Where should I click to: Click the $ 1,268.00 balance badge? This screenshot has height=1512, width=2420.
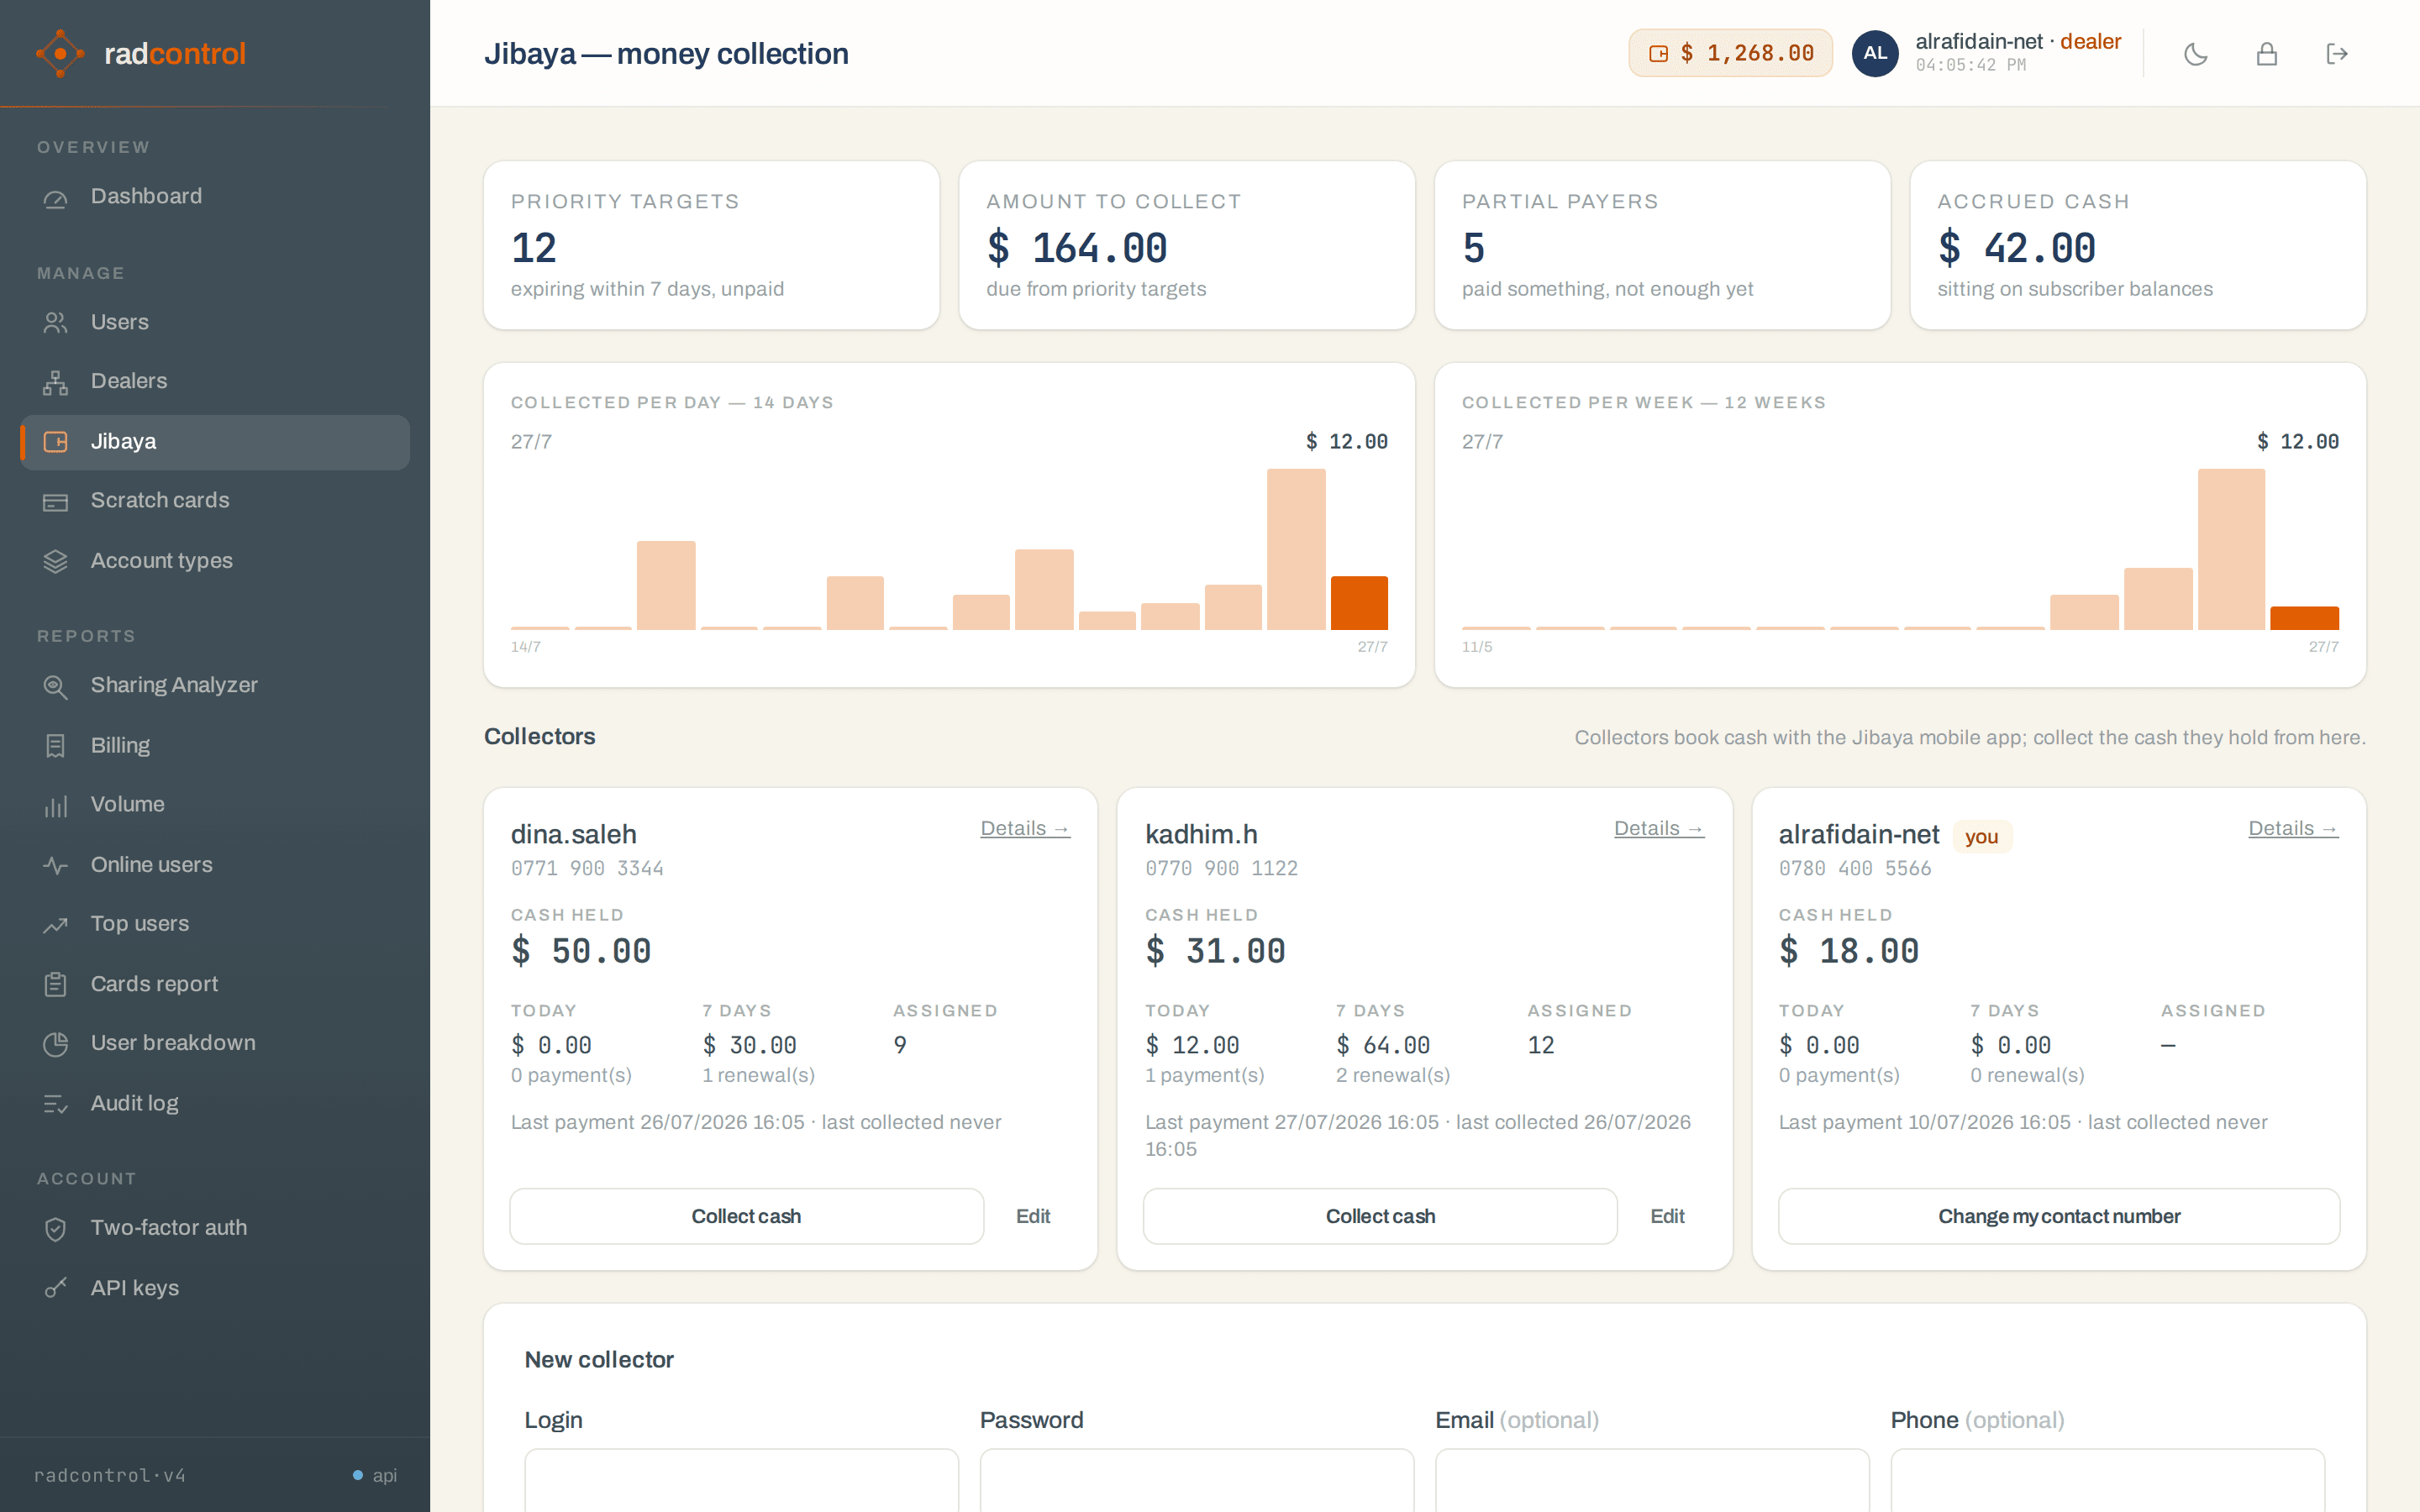point(1731,53)
